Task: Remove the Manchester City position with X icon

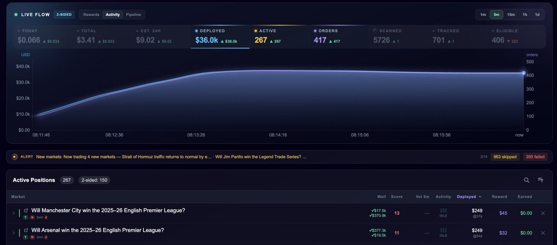Action: pyautogui.click(x=543, y=213)
